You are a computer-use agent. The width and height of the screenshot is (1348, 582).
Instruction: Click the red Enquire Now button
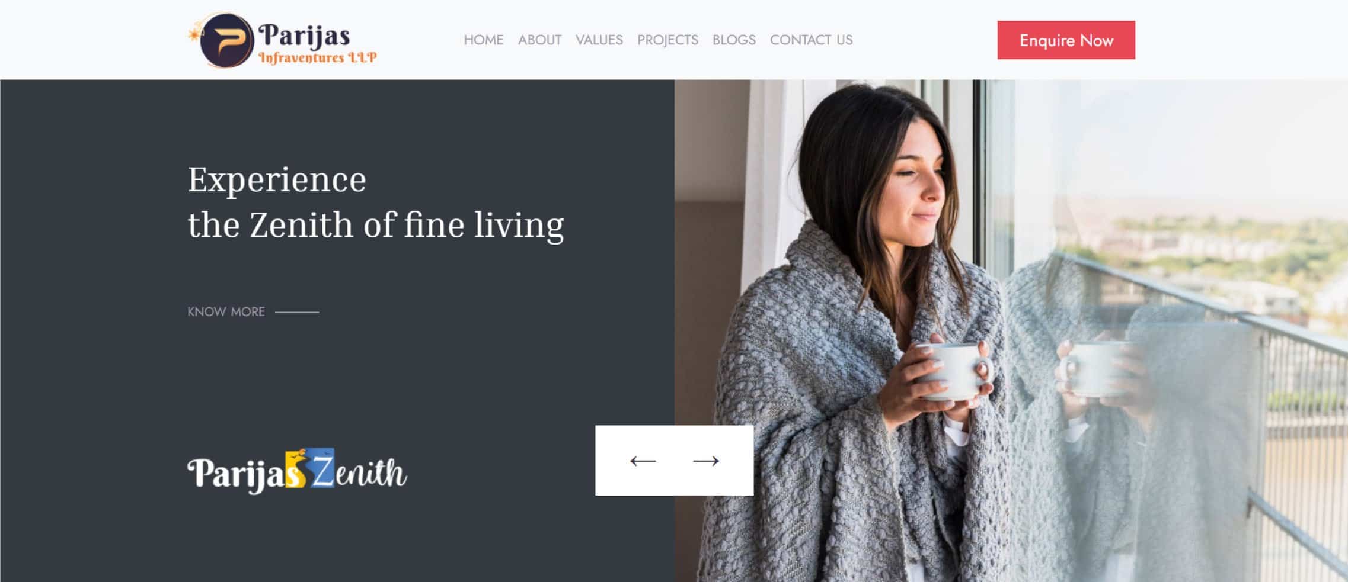[1066, 40]
